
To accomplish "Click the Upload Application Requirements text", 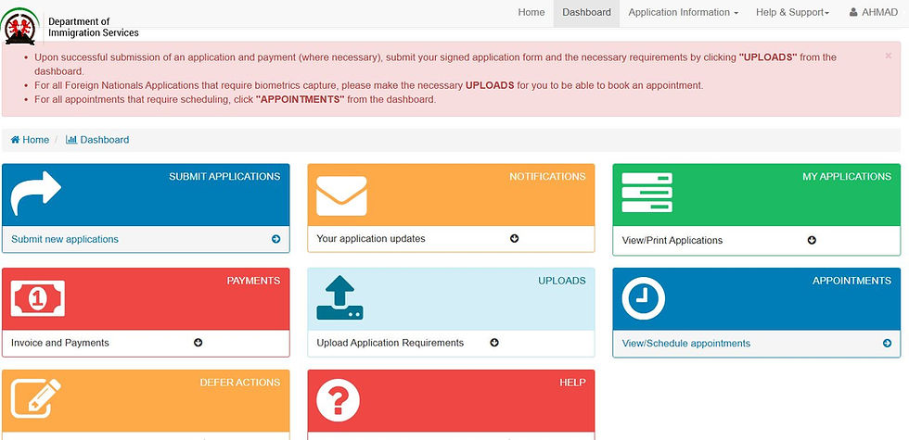I will [390, 343].
